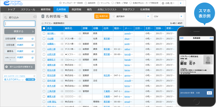
Task: Click the arrow on the 検索する button
Action: [33, 31]
